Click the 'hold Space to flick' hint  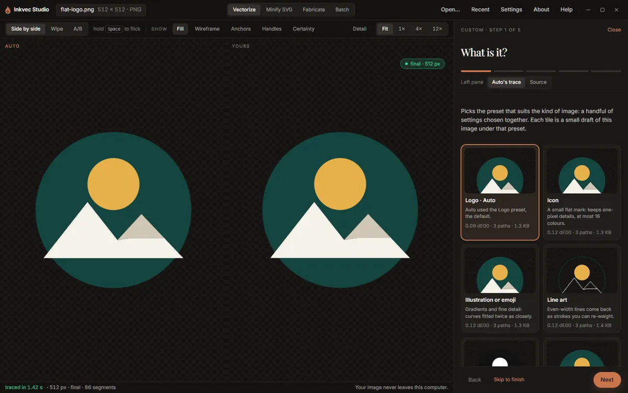click(x=117, y=29)
